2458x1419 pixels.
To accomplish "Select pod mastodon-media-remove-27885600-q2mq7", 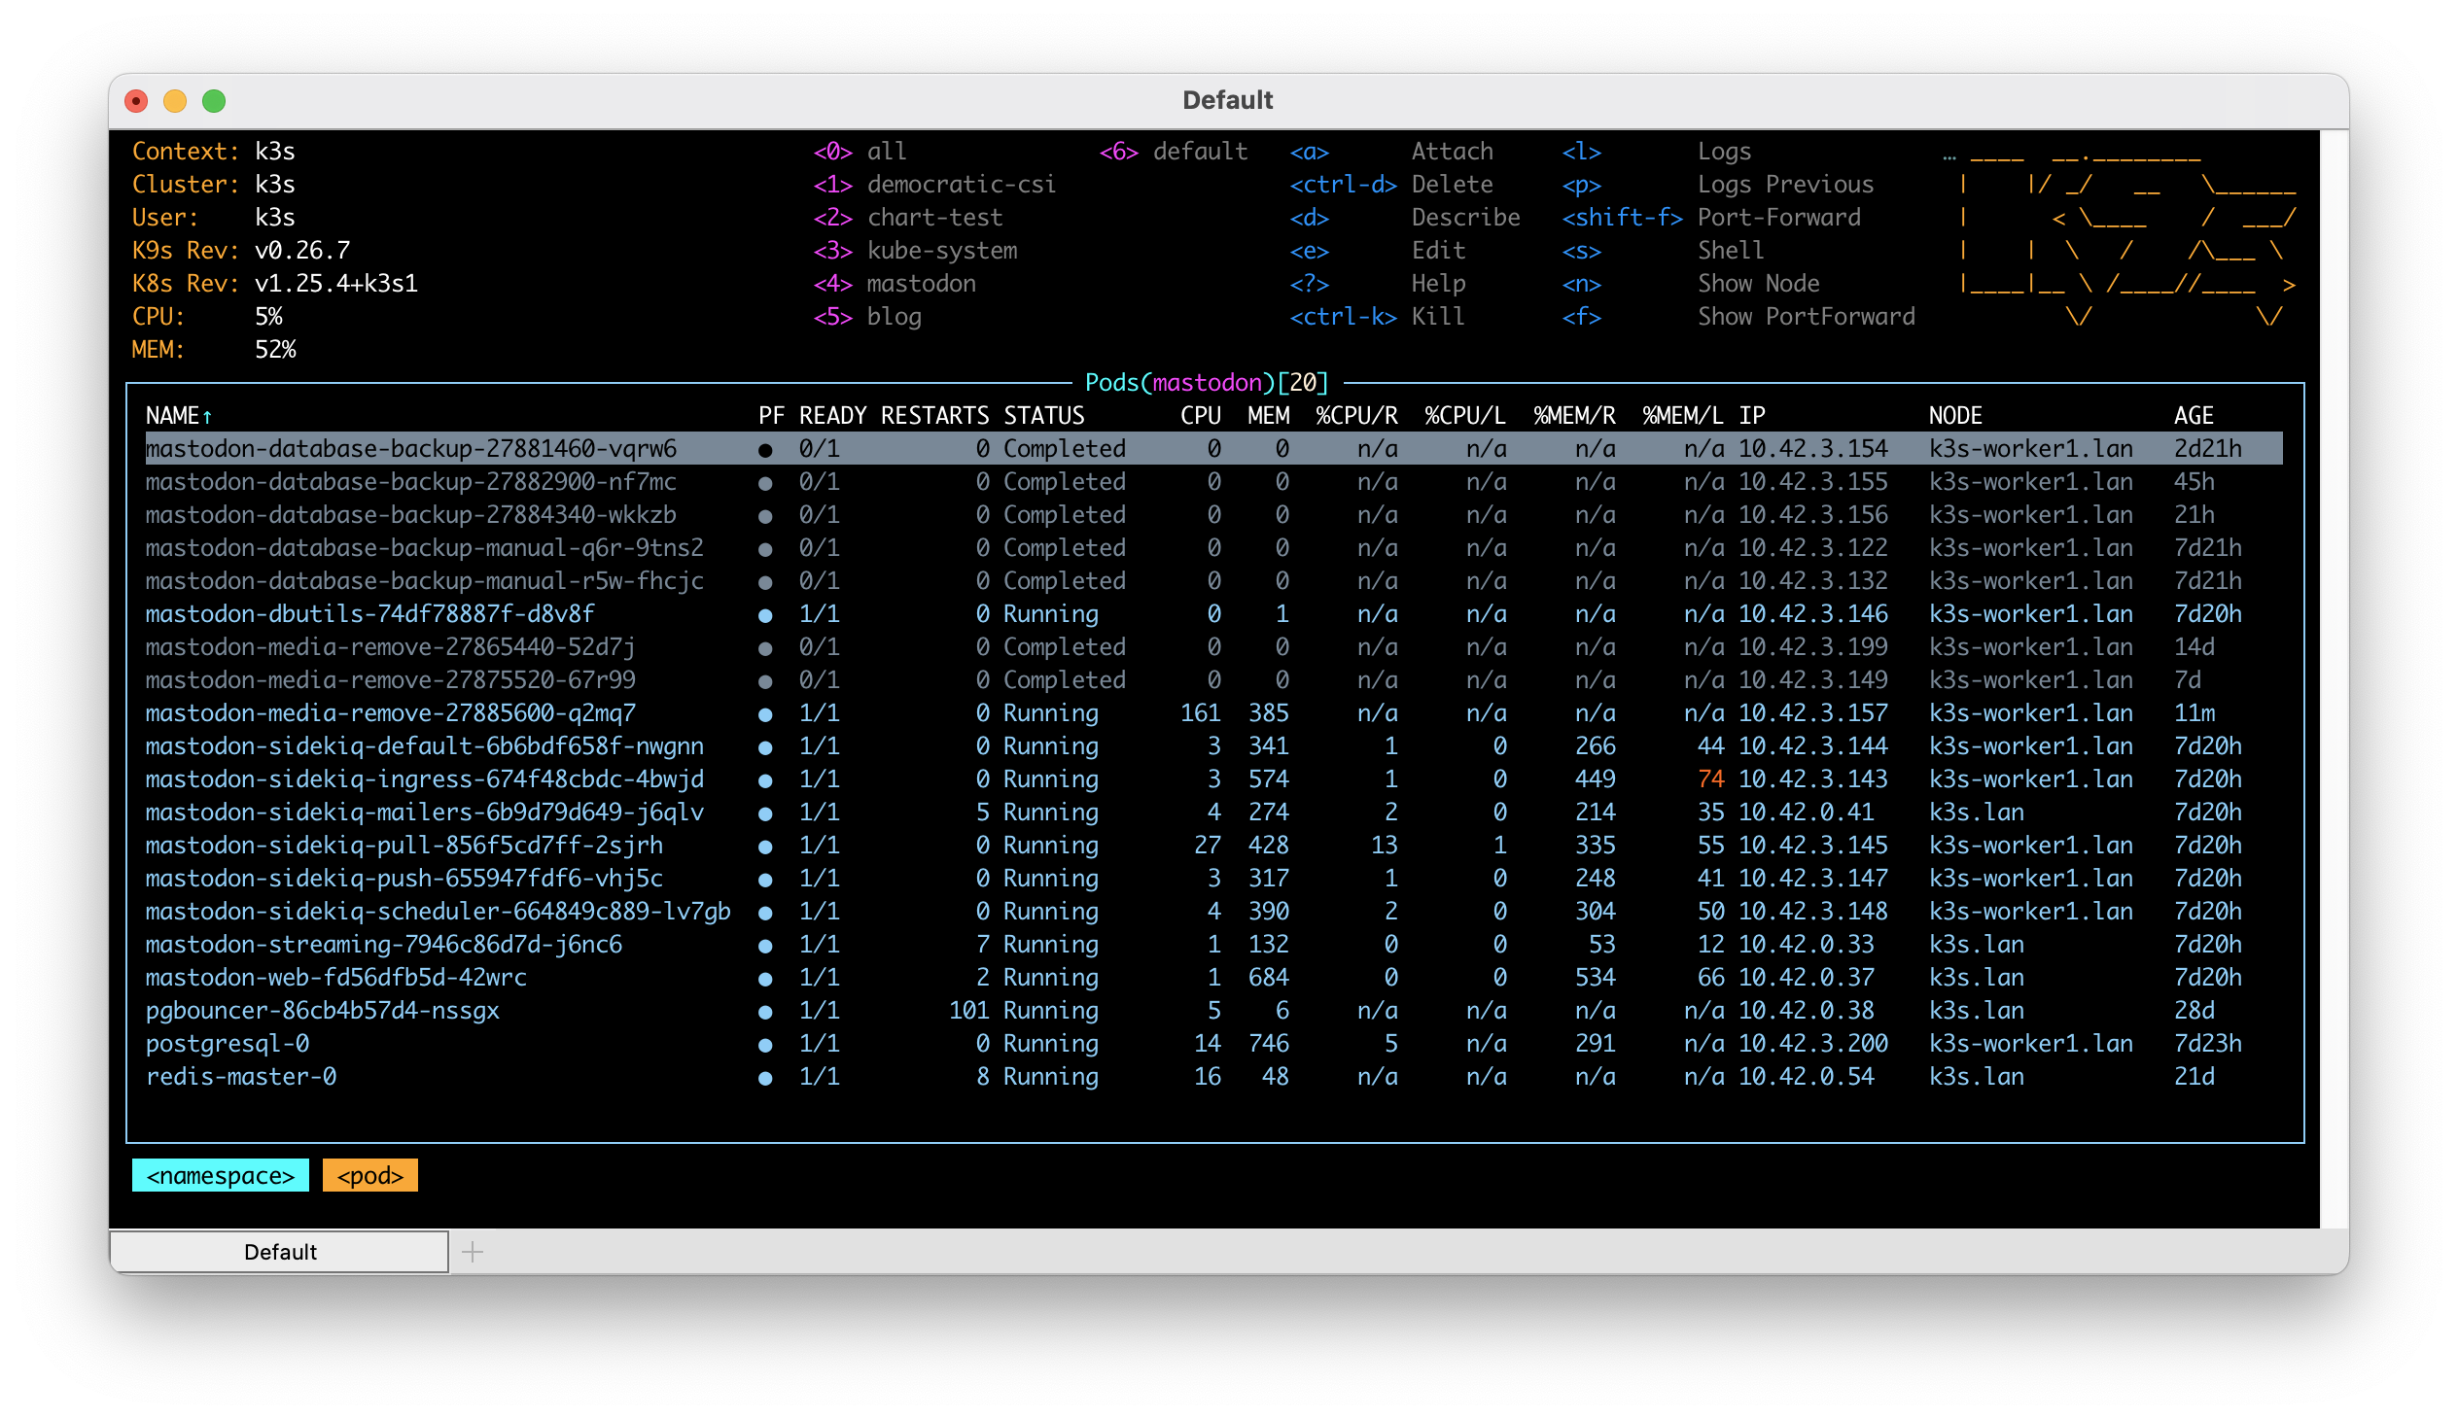I will pos(1212,713).
